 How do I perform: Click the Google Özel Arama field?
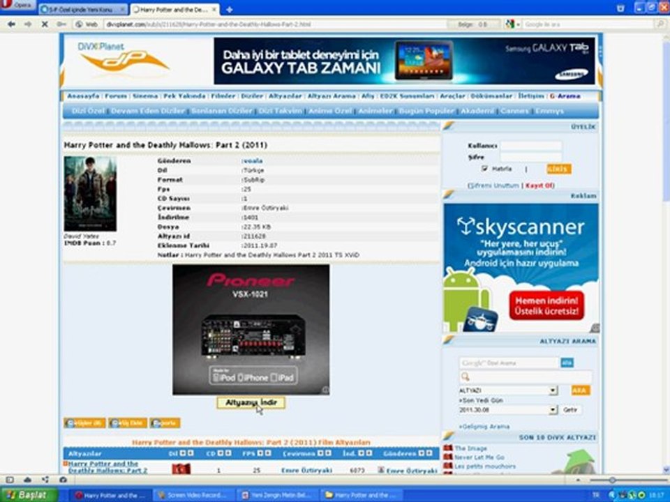[x=509, y=363]
